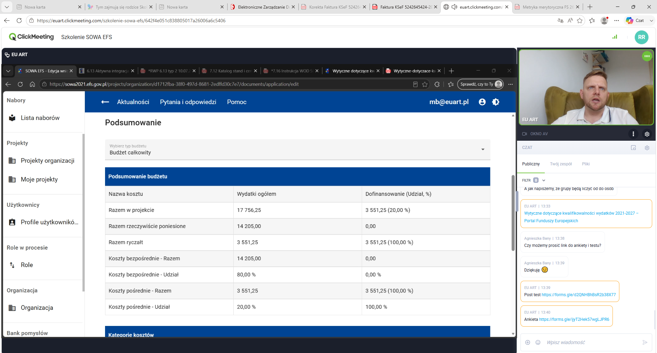
Task: Go back in the outer browser
Action: [7, 21]
